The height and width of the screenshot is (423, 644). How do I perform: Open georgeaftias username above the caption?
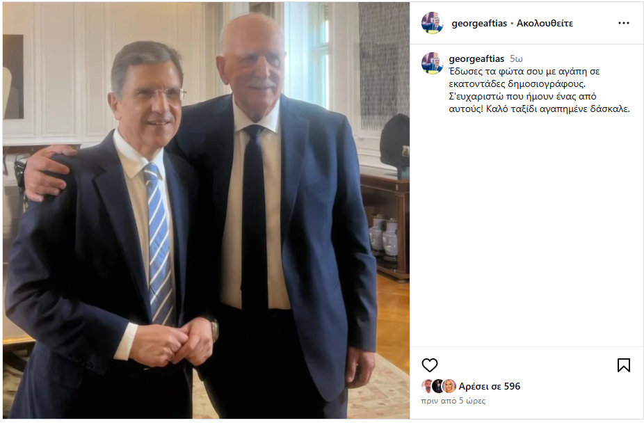coord(476,58)
